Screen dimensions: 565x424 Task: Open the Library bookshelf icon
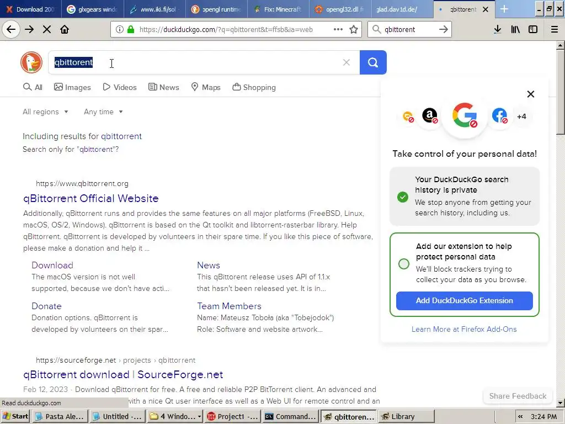coord(515,30)
